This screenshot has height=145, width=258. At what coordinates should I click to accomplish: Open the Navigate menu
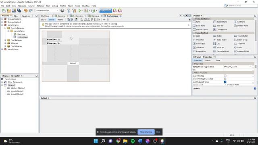pyautogui.click(x=22, y=6)
